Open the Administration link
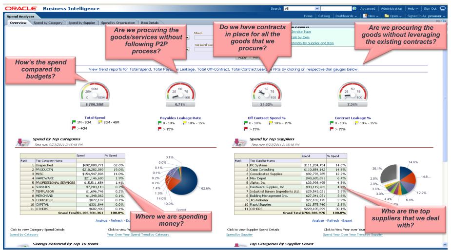 [x=392, y=9]
